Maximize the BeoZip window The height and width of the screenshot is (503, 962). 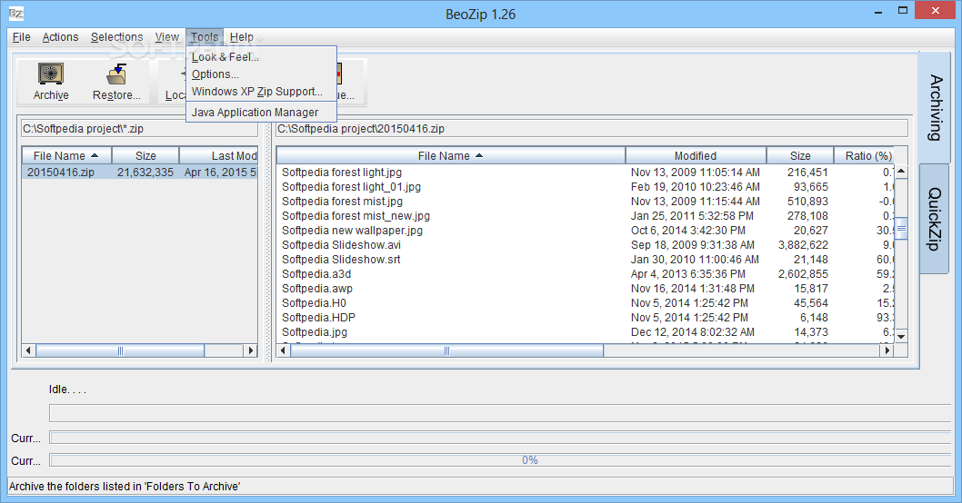pyautogui.click(x=903, y=11)
